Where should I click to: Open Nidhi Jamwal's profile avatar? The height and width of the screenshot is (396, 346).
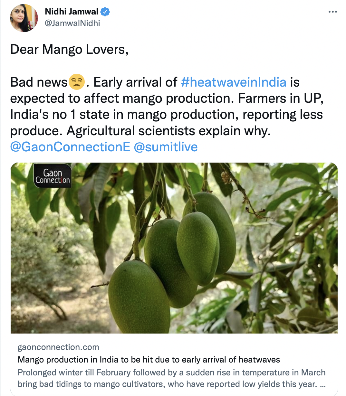point(24,18)
